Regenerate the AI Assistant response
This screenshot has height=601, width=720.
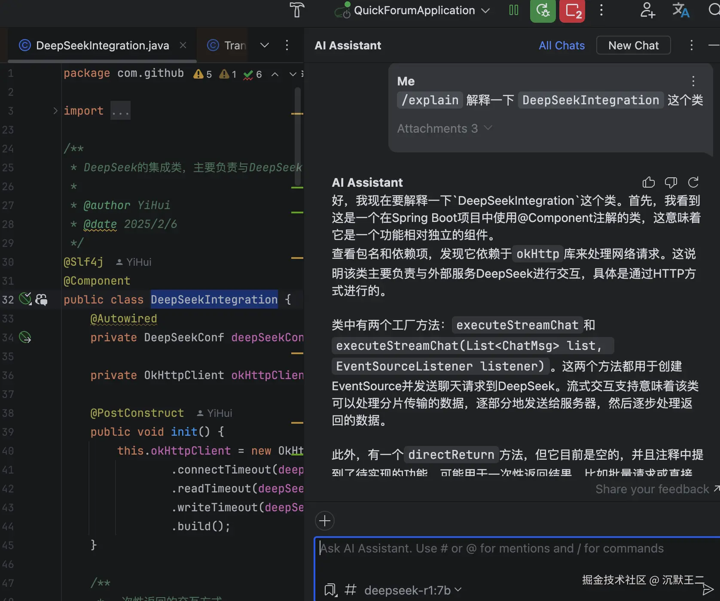coord(693,182)
